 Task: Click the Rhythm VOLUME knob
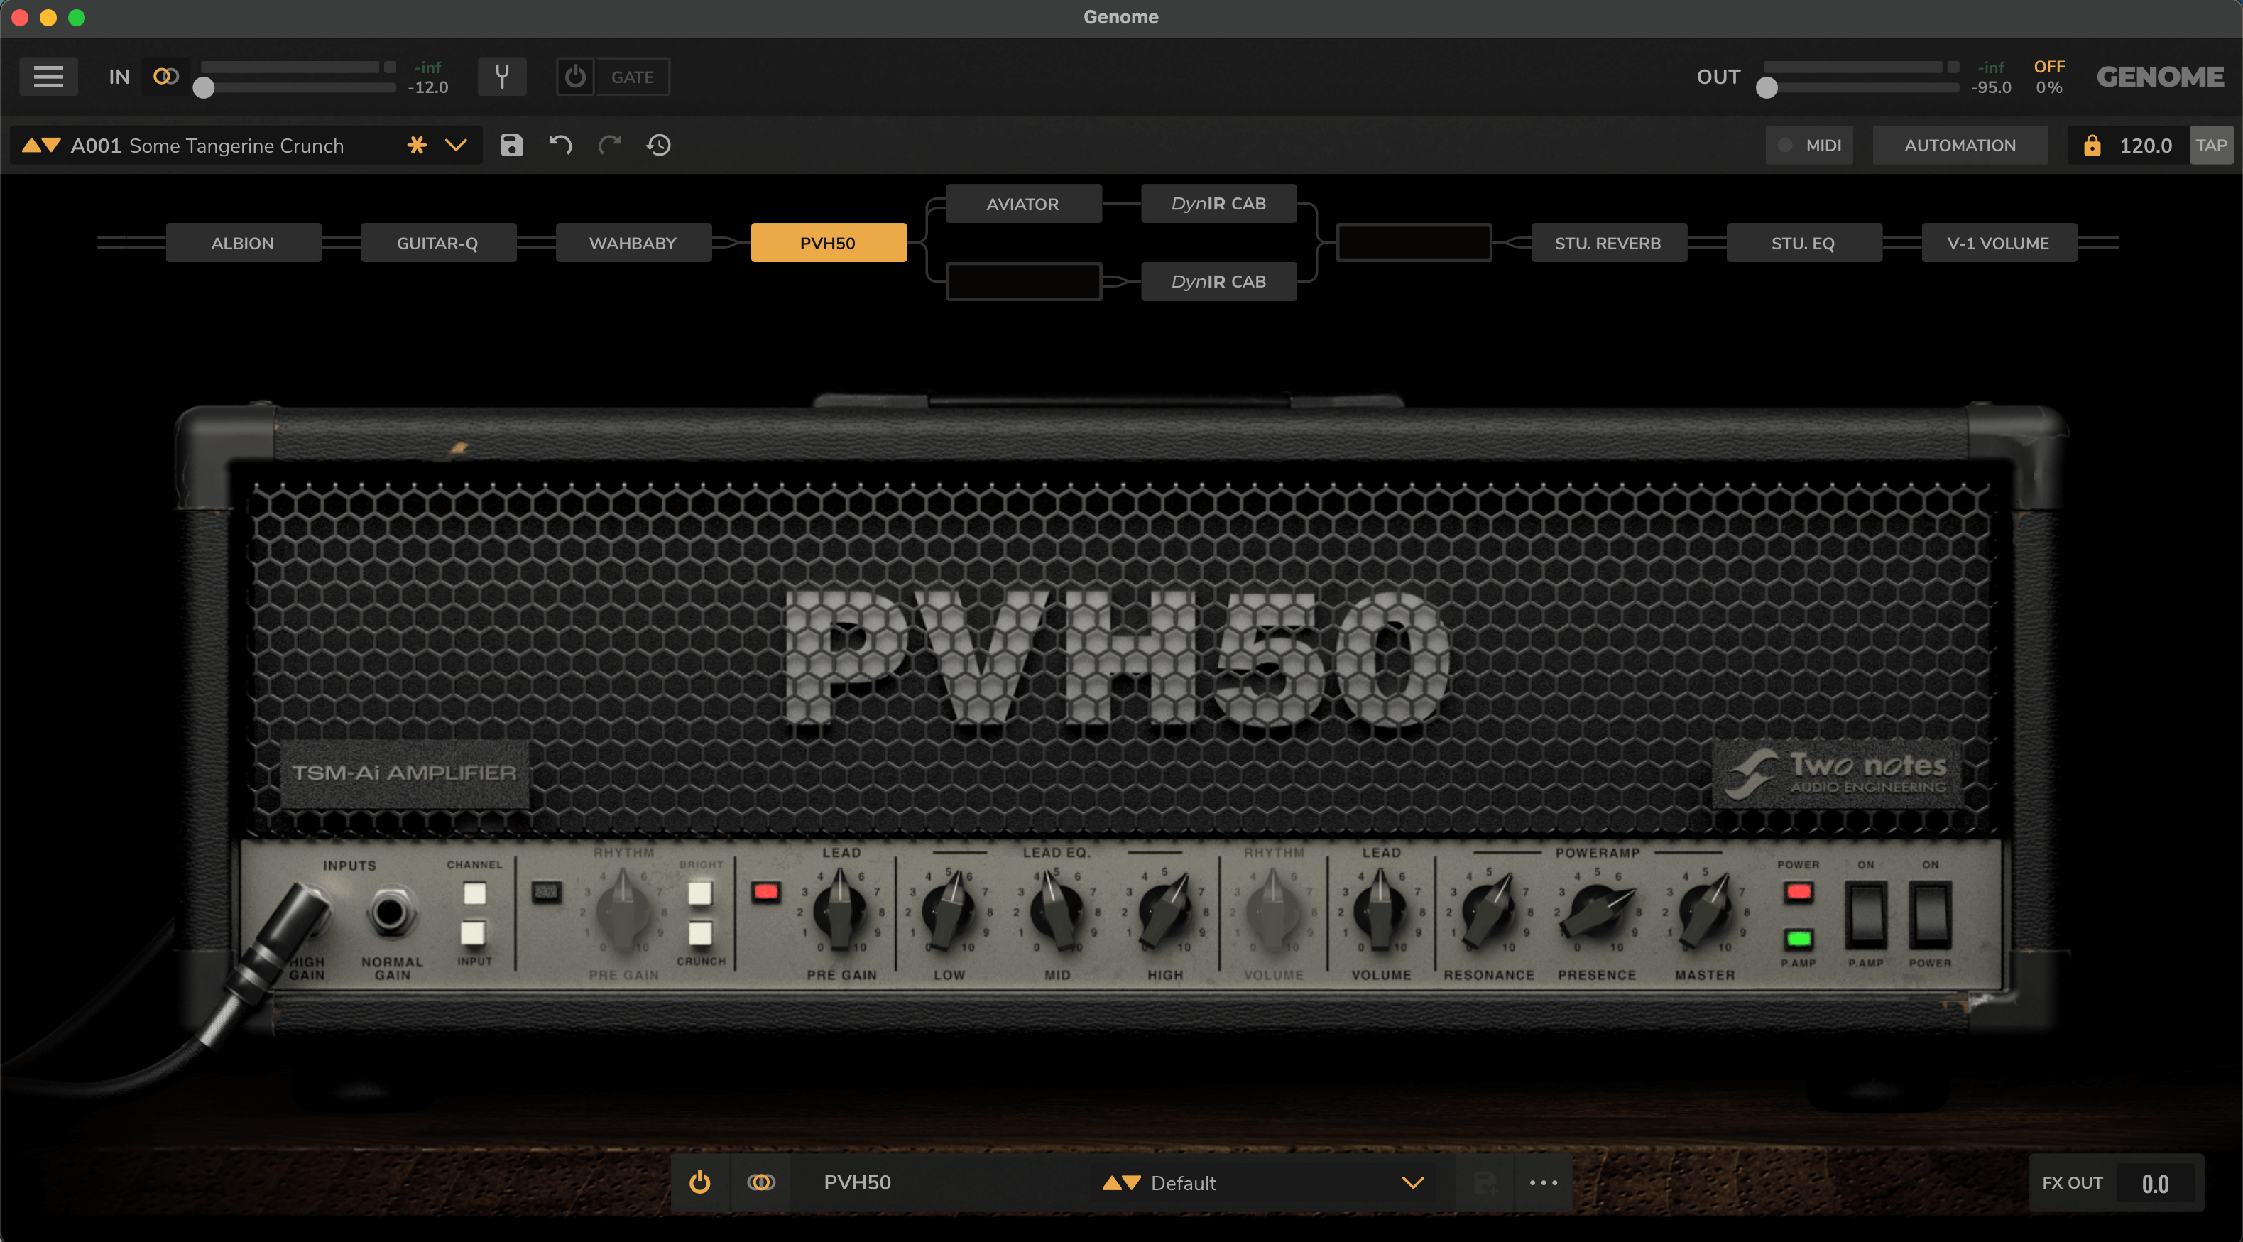click(x=1273, y=912)
